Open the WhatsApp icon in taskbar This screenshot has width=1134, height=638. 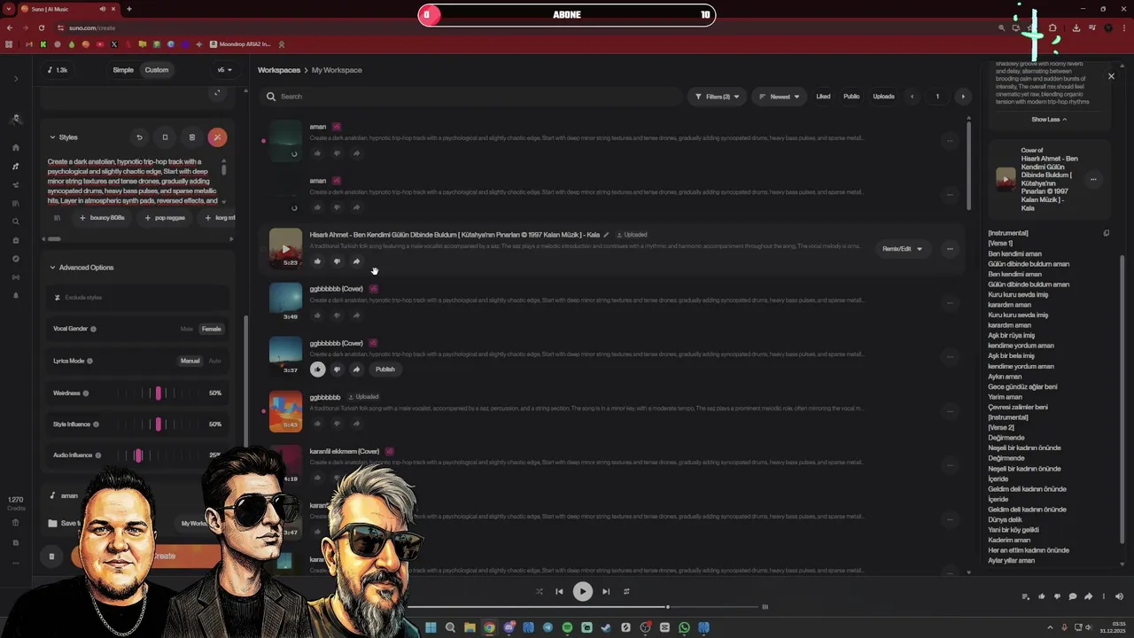click(x=684, y=627)
